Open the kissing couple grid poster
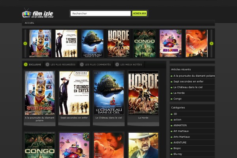 pyautogui.click(x=109, y=145)
